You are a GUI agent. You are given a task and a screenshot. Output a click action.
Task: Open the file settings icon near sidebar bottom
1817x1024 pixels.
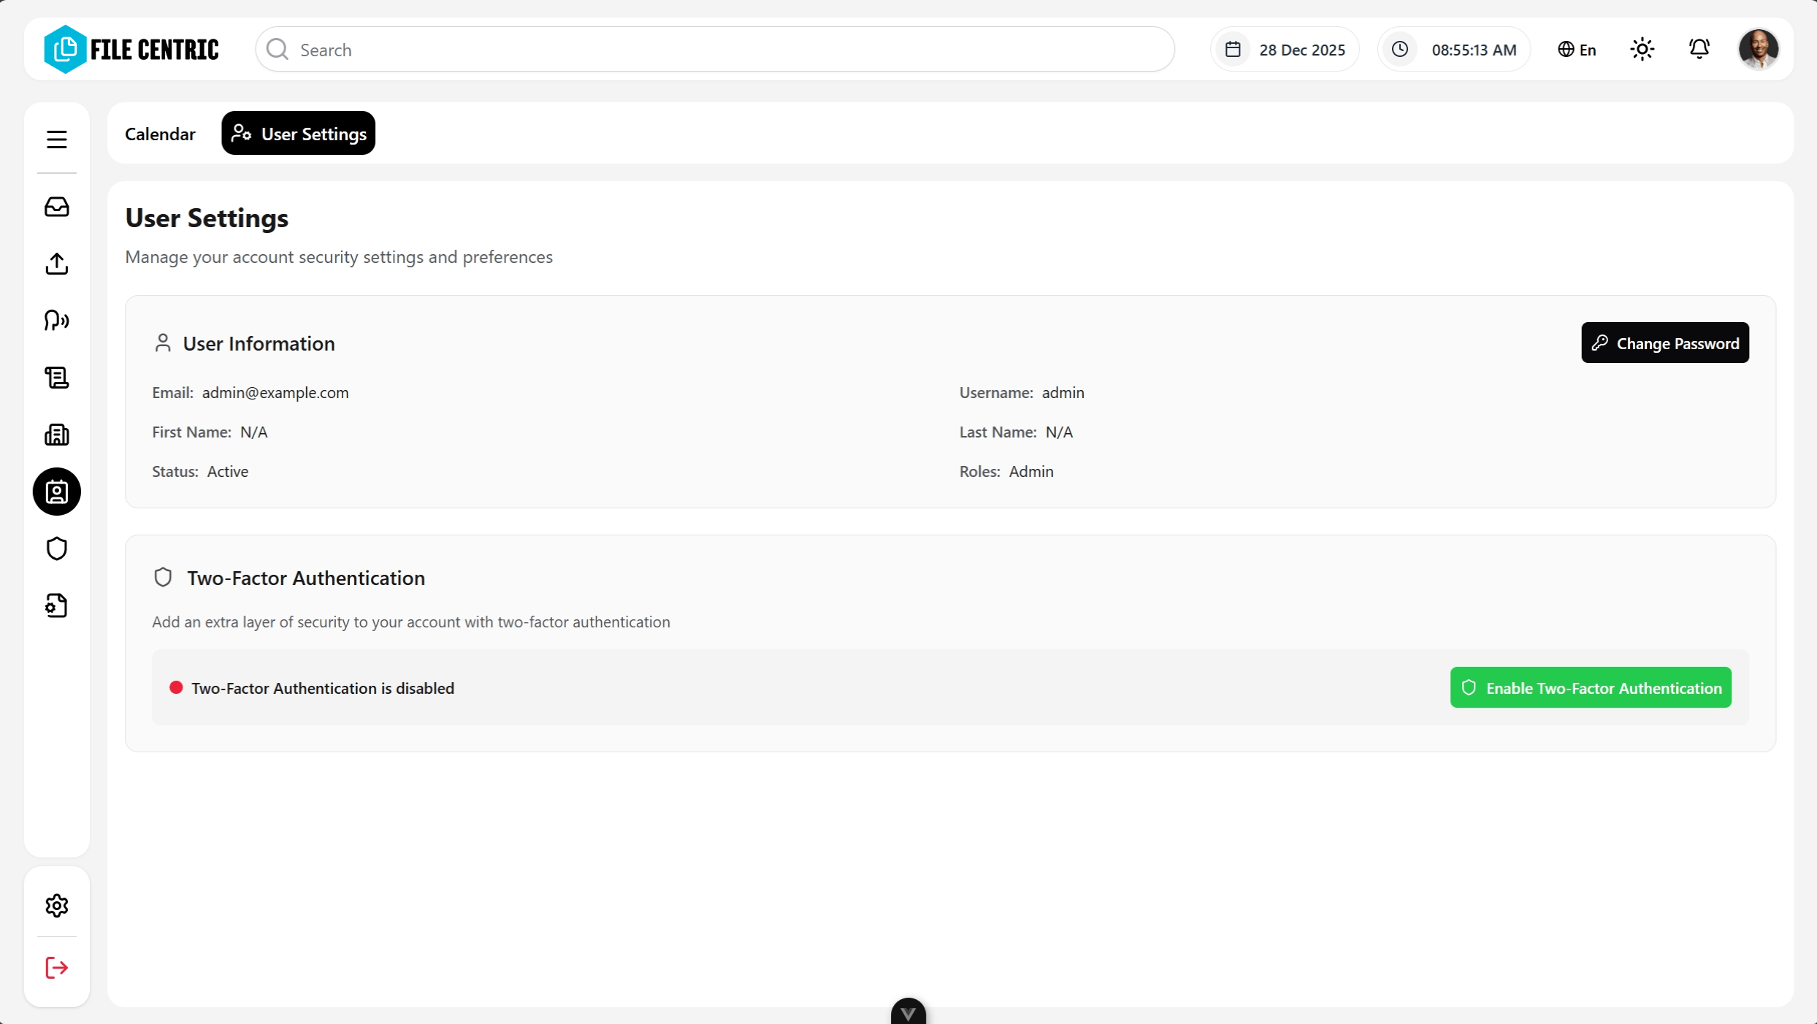(56, 605)
